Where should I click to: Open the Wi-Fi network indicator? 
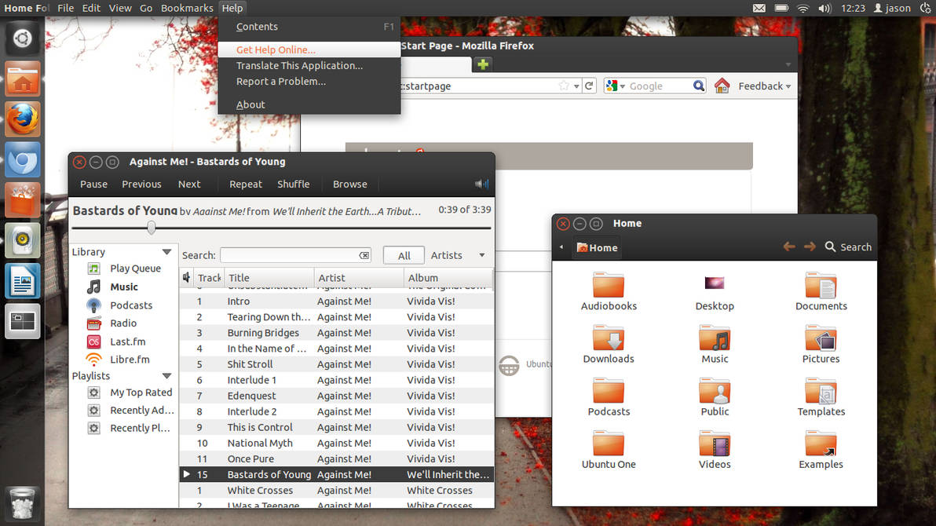click(x=803, y=9)
